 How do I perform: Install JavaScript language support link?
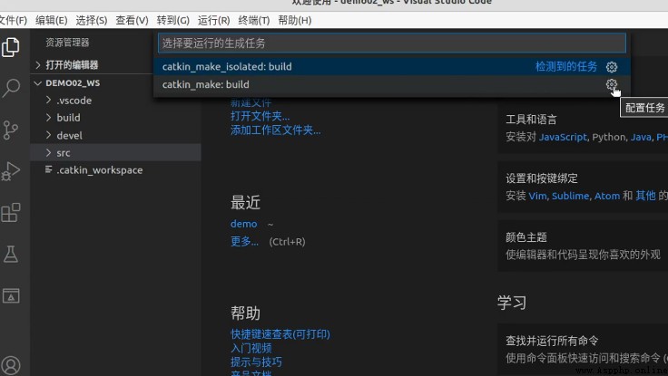(x=563, y=137)
